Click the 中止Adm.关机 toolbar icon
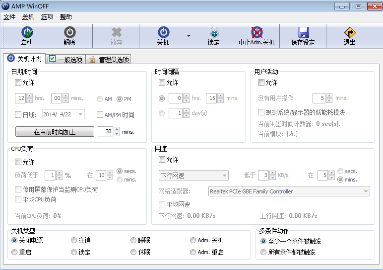Viewport: 383px width, 270px height. 256,33
